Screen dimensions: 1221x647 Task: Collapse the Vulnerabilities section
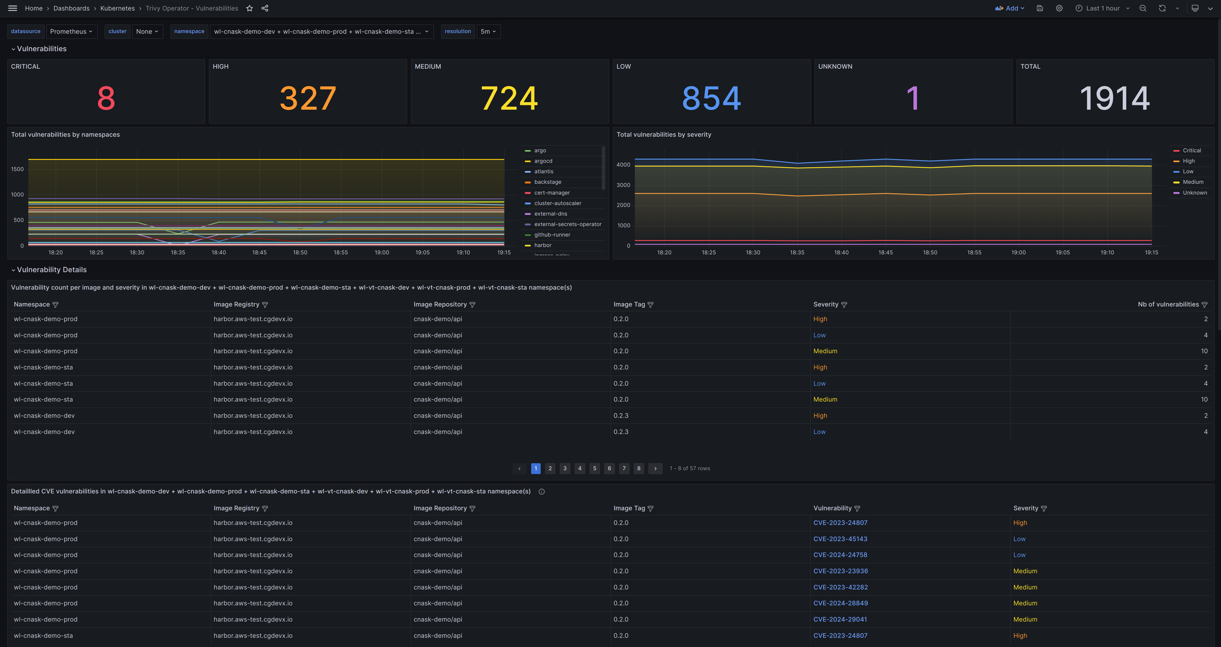click(41, 48)
